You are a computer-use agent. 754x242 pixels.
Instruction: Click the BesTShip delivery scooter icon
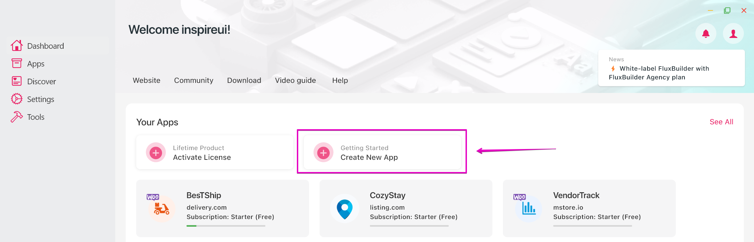pyautogui.click(x=161, y=208)
